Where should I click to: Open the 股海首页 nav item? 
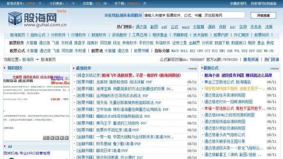[x=18, y=35]
